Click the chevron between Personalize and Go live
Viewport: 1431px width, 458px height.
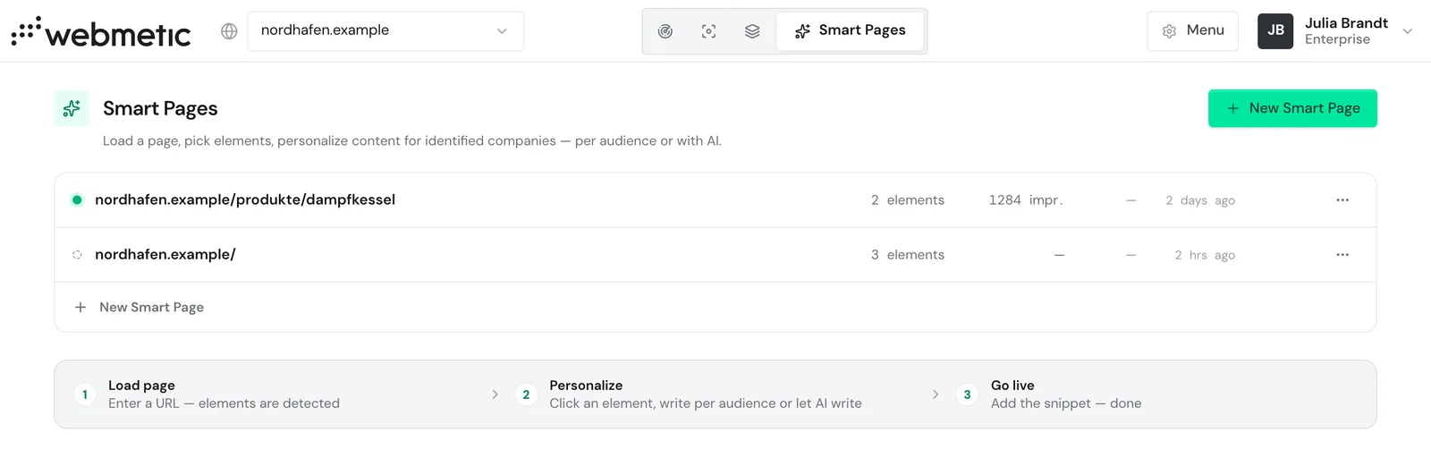coord(936,394)
